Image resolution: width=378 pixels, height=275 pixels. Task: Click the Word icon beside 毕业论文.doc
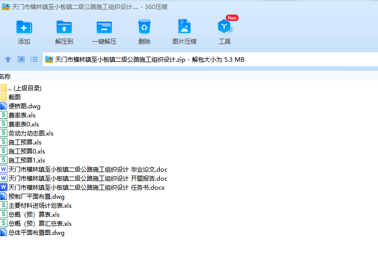(4, 169)
